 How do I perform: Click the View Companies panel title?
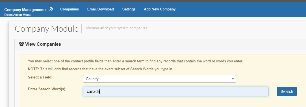coord(43,44)
